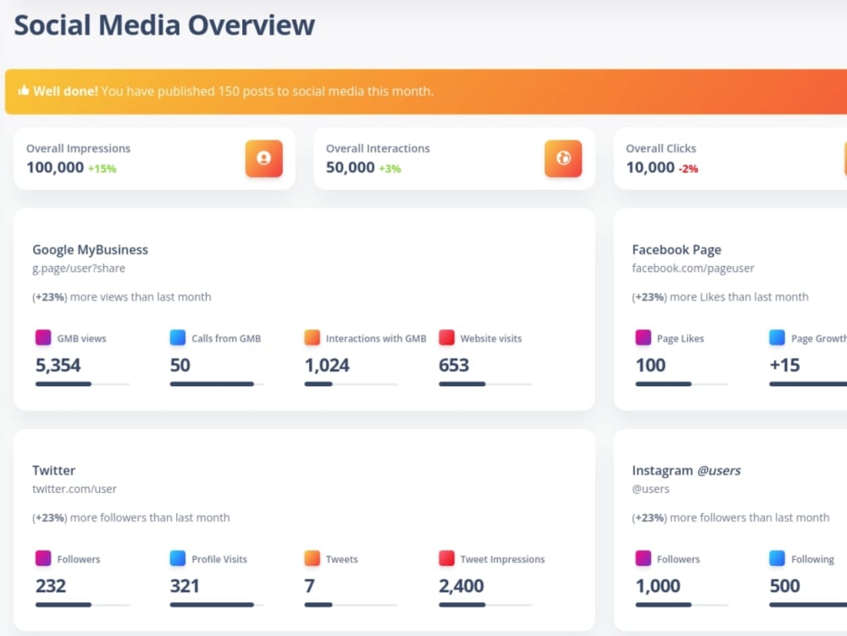This screenshot has width=847, height=636.
Task: Click 'more Likes than last month' text
Action: (739, 297)
